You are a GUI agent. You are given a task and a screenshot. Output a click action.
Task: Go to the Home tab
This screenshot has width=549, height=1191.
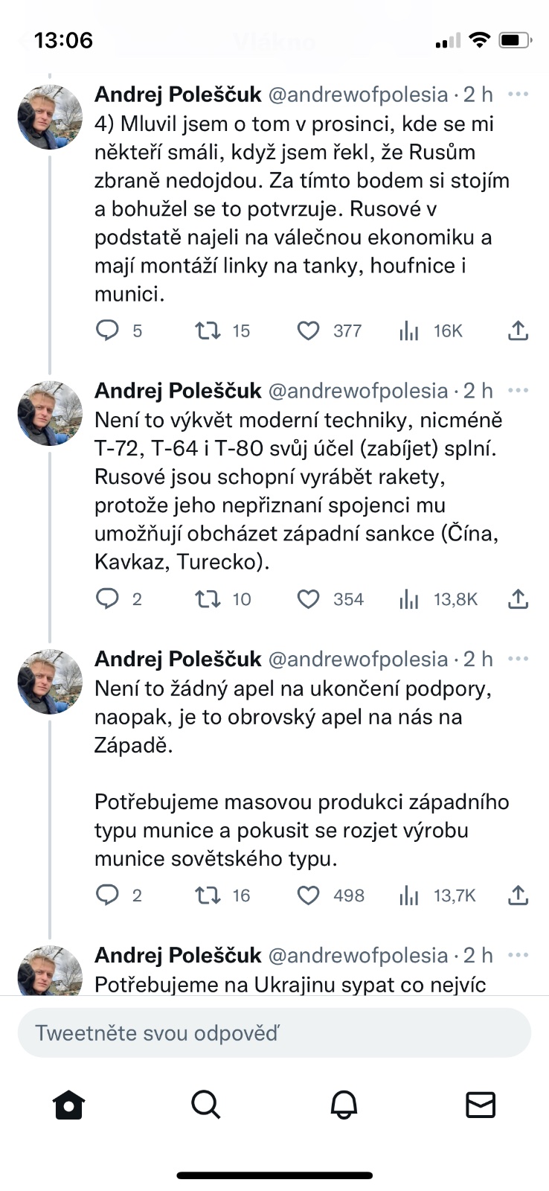[x=69, y=1105]
